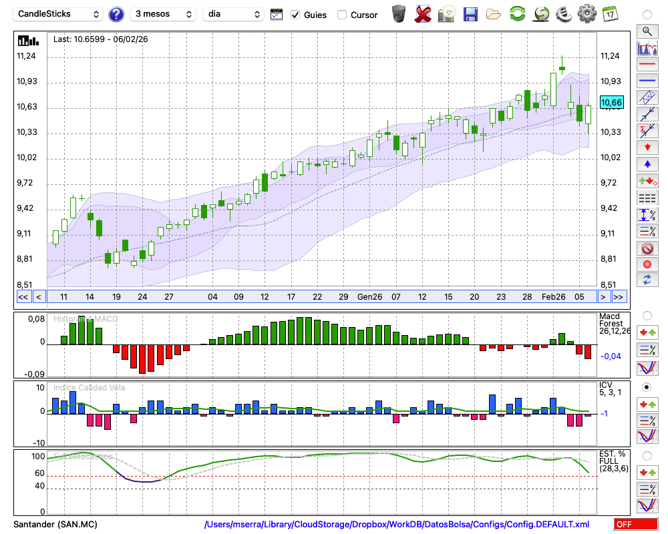668x534 pixels.
Task: Select the radio button beside the main chart
Action: pyautogui.click(x=647, y=15)
